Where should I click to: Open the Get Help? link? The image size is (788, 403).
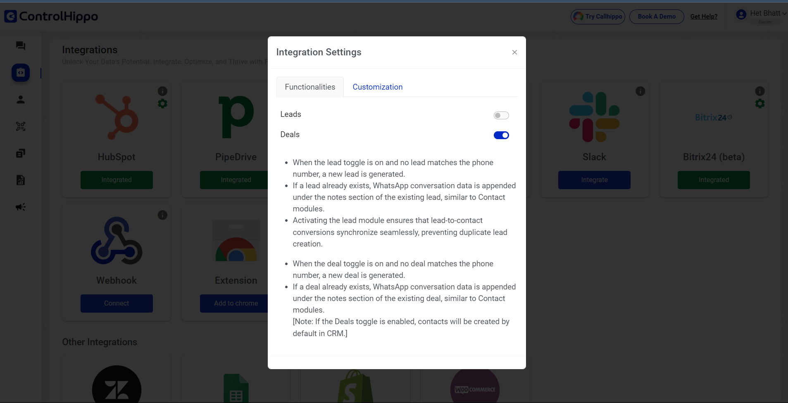point(704,17)
